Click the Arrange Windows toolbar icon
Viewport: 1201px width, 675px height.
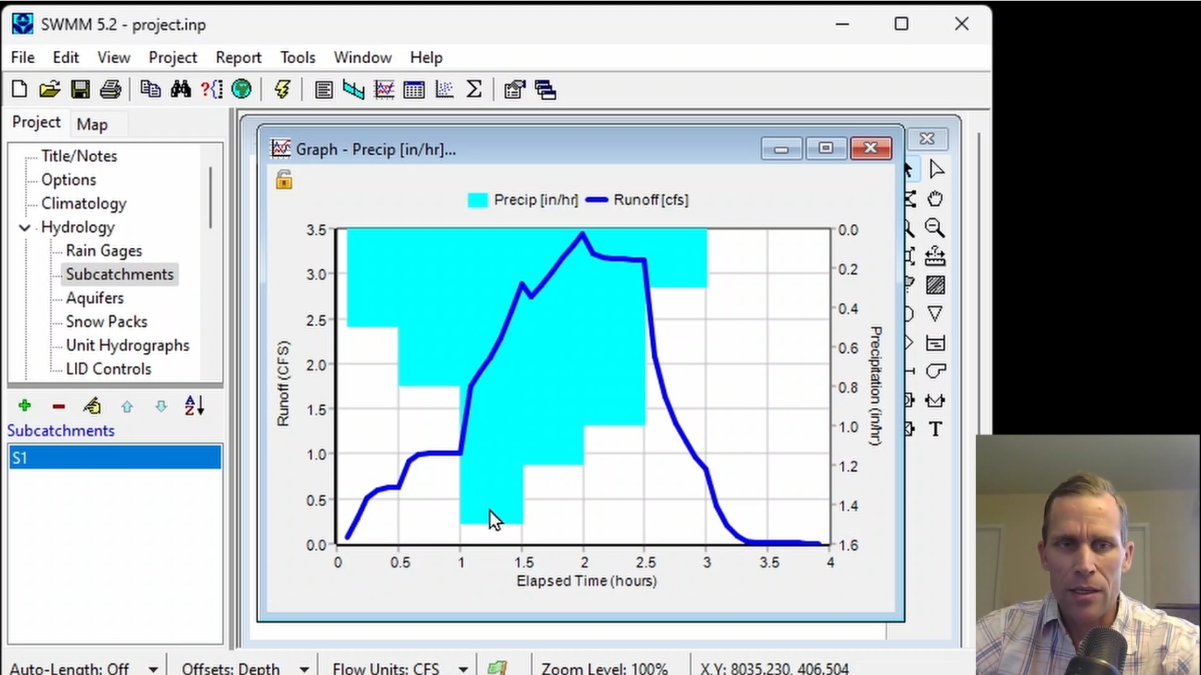tap(545, 90)
